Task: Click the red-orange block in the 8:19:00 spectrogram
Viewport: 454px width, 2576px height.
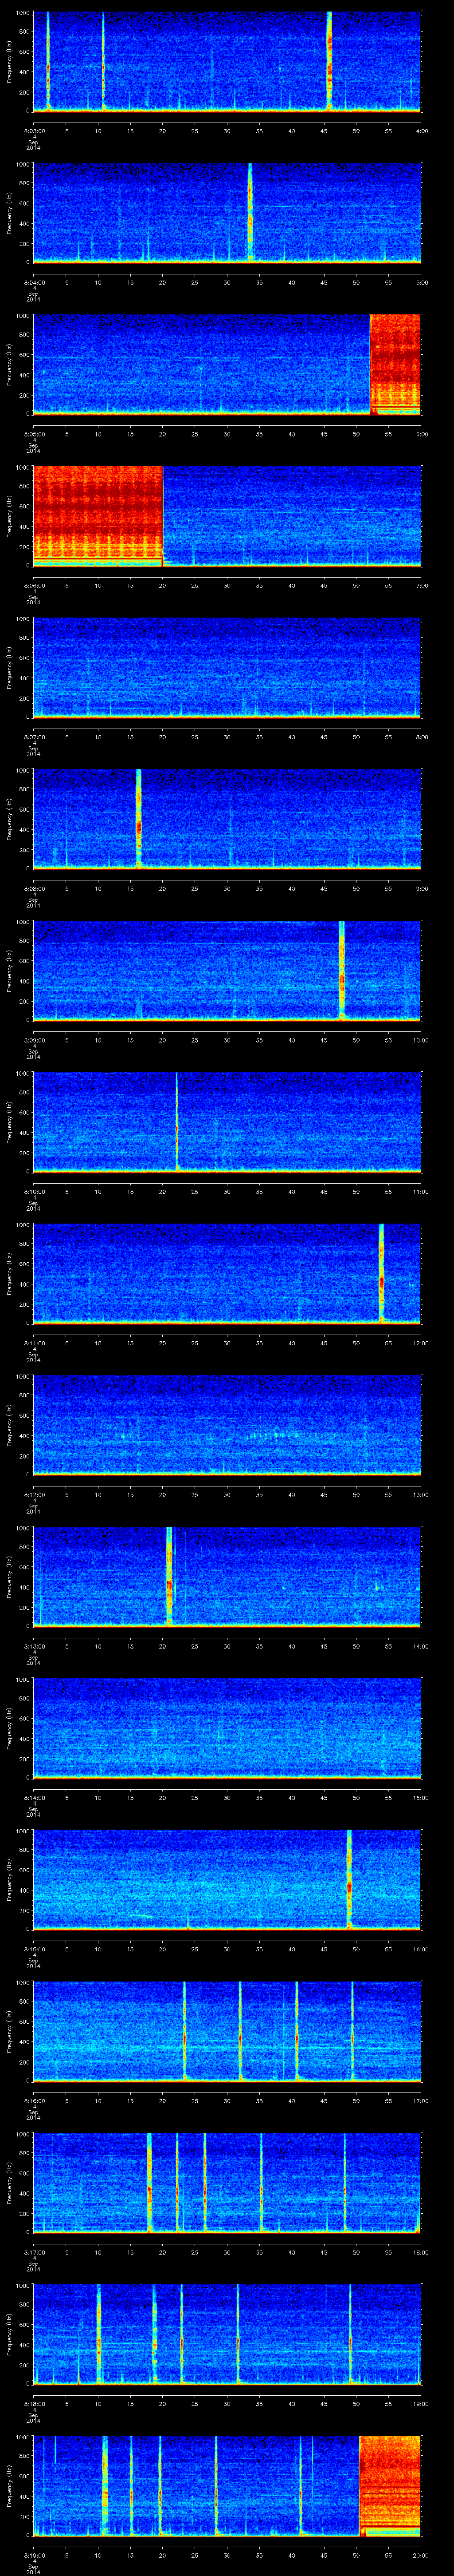Action: point(389,2485)
